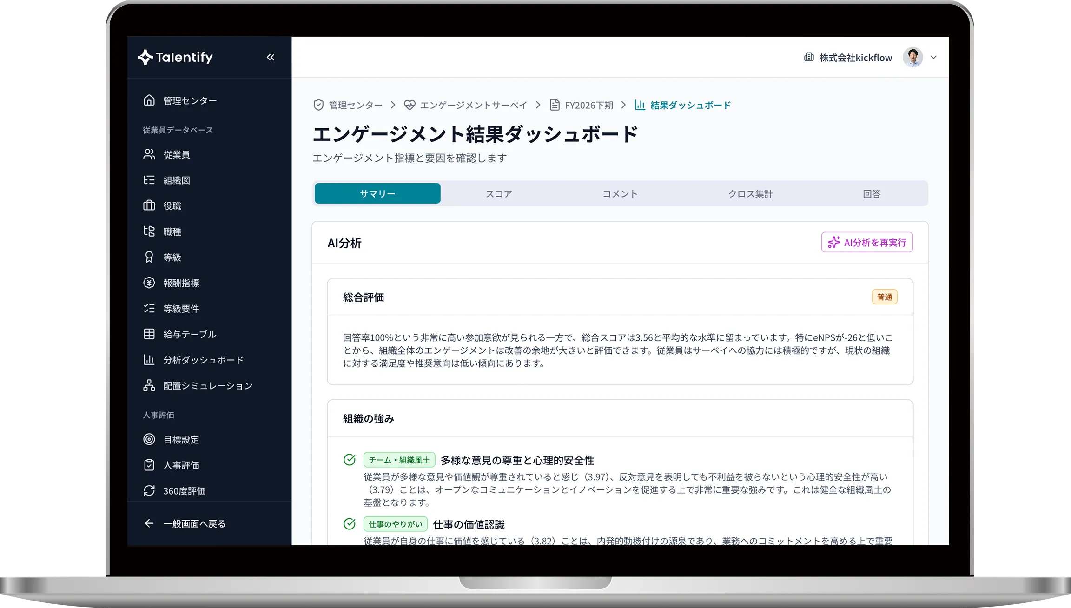This screenshot has height=608, width=1071.
Task: Click the 人事評価 section heading label
Action: pyautogui.click(x=158, y=415)
